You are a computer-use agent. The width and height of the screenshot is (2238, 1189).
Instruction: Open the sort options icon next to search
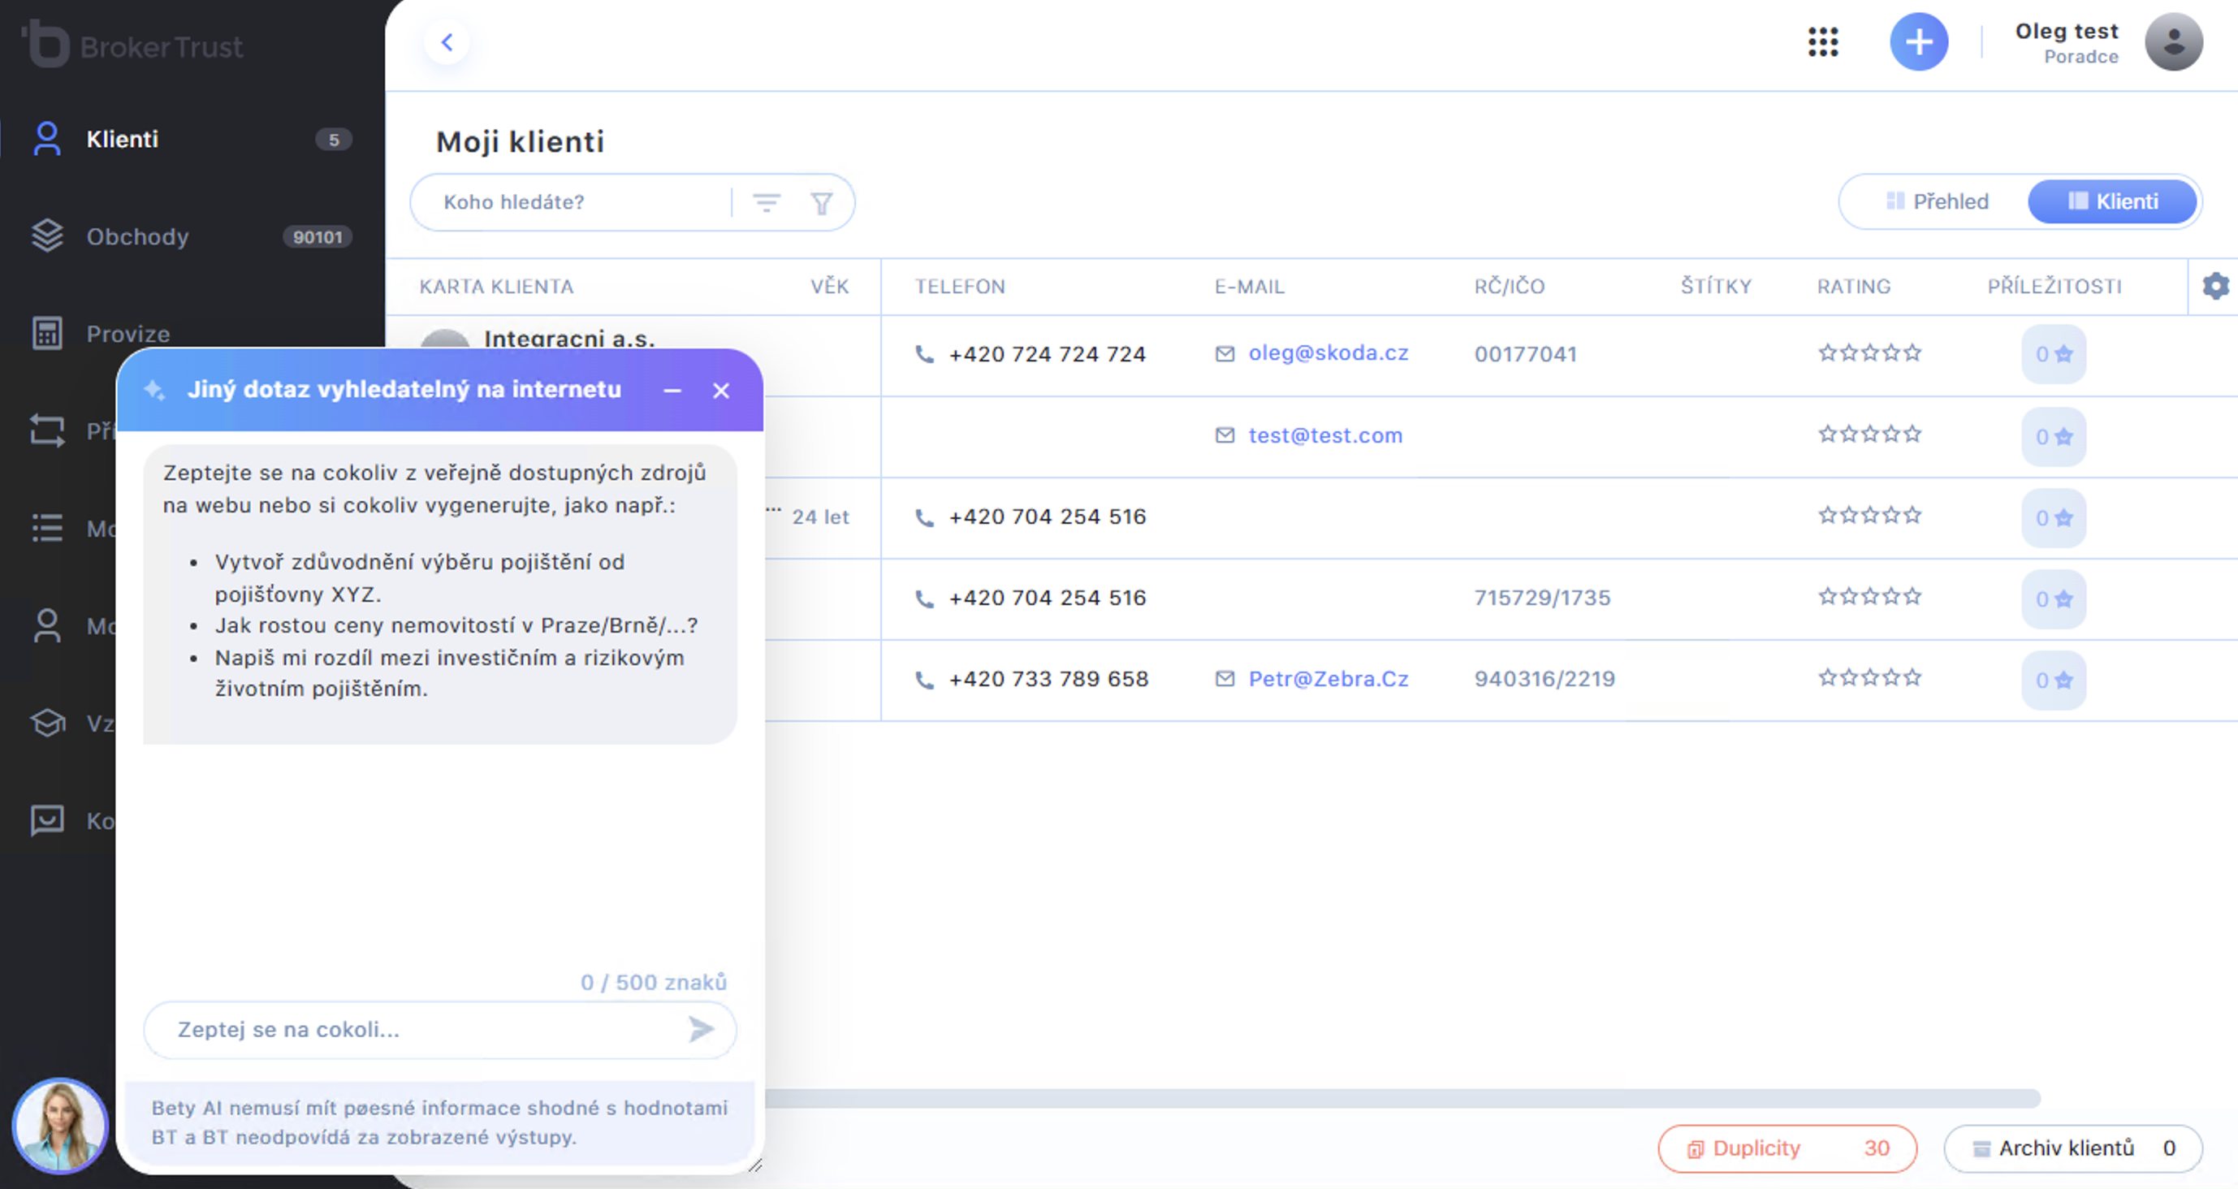tap(767, 201)
